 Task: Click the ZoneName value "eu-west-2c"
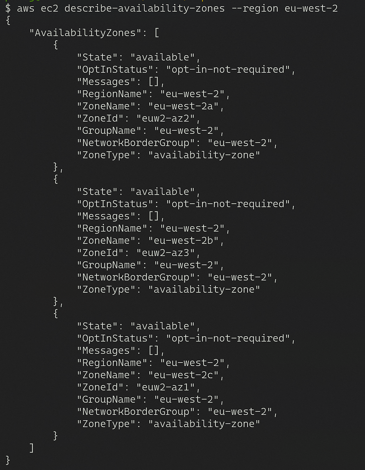point(186,375)
